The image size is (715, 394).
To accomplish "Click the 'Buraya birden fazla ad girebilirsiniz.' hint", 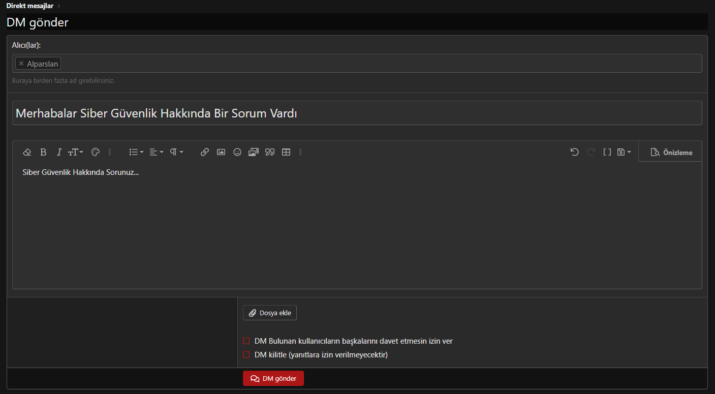I will (64, 80).
